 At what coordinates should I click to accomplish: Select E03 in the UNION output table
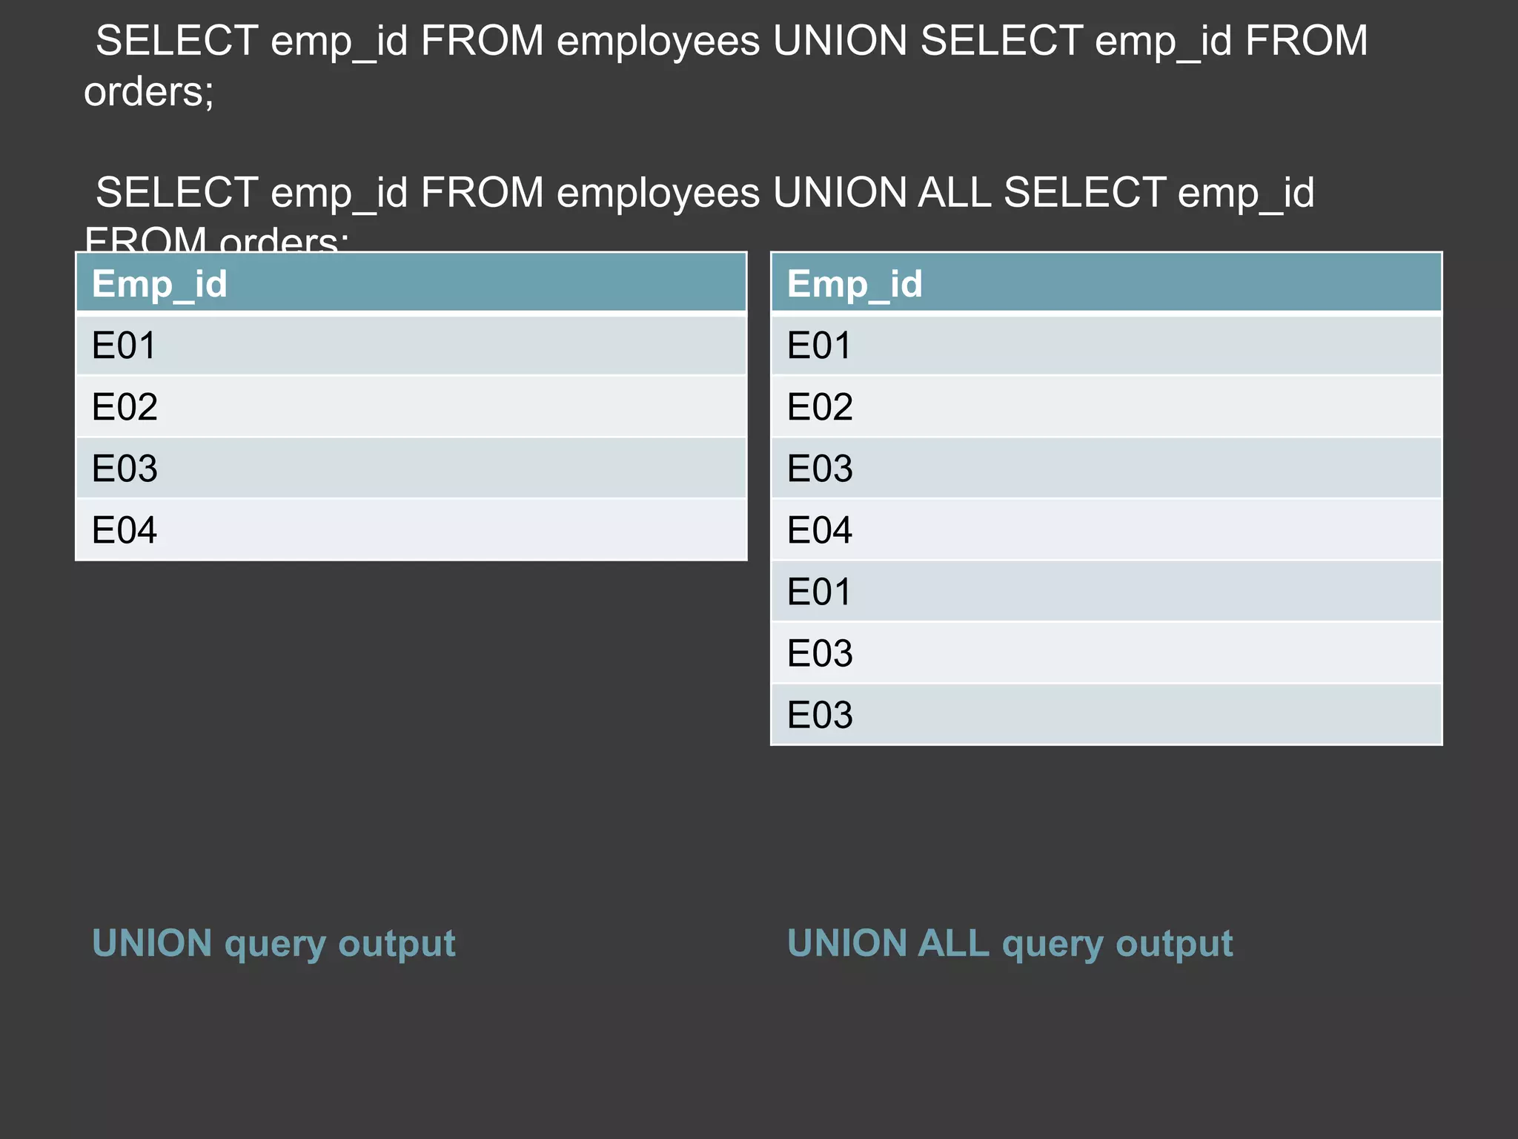coord(411,468)
